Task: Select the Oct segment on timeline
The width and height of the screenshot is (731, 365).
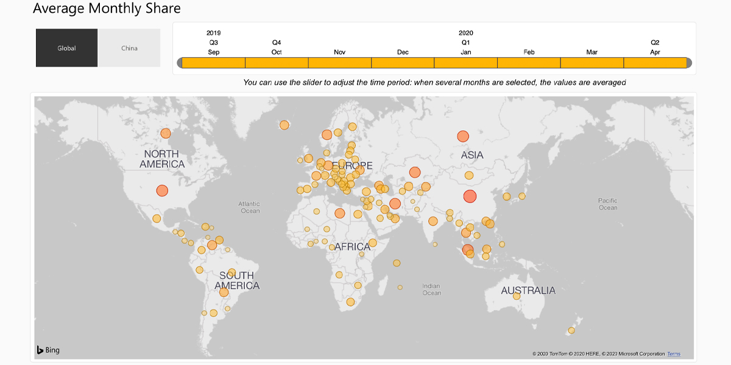Action: click(277, 63)
